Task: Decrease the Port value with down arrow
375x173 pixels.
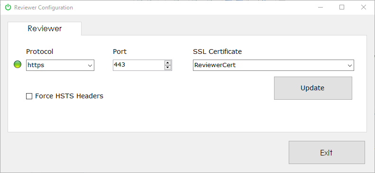Action: click(168, 68)
